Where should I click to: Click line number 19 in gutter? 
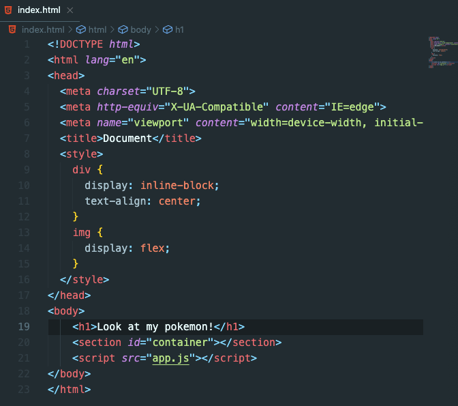point(24,326)
